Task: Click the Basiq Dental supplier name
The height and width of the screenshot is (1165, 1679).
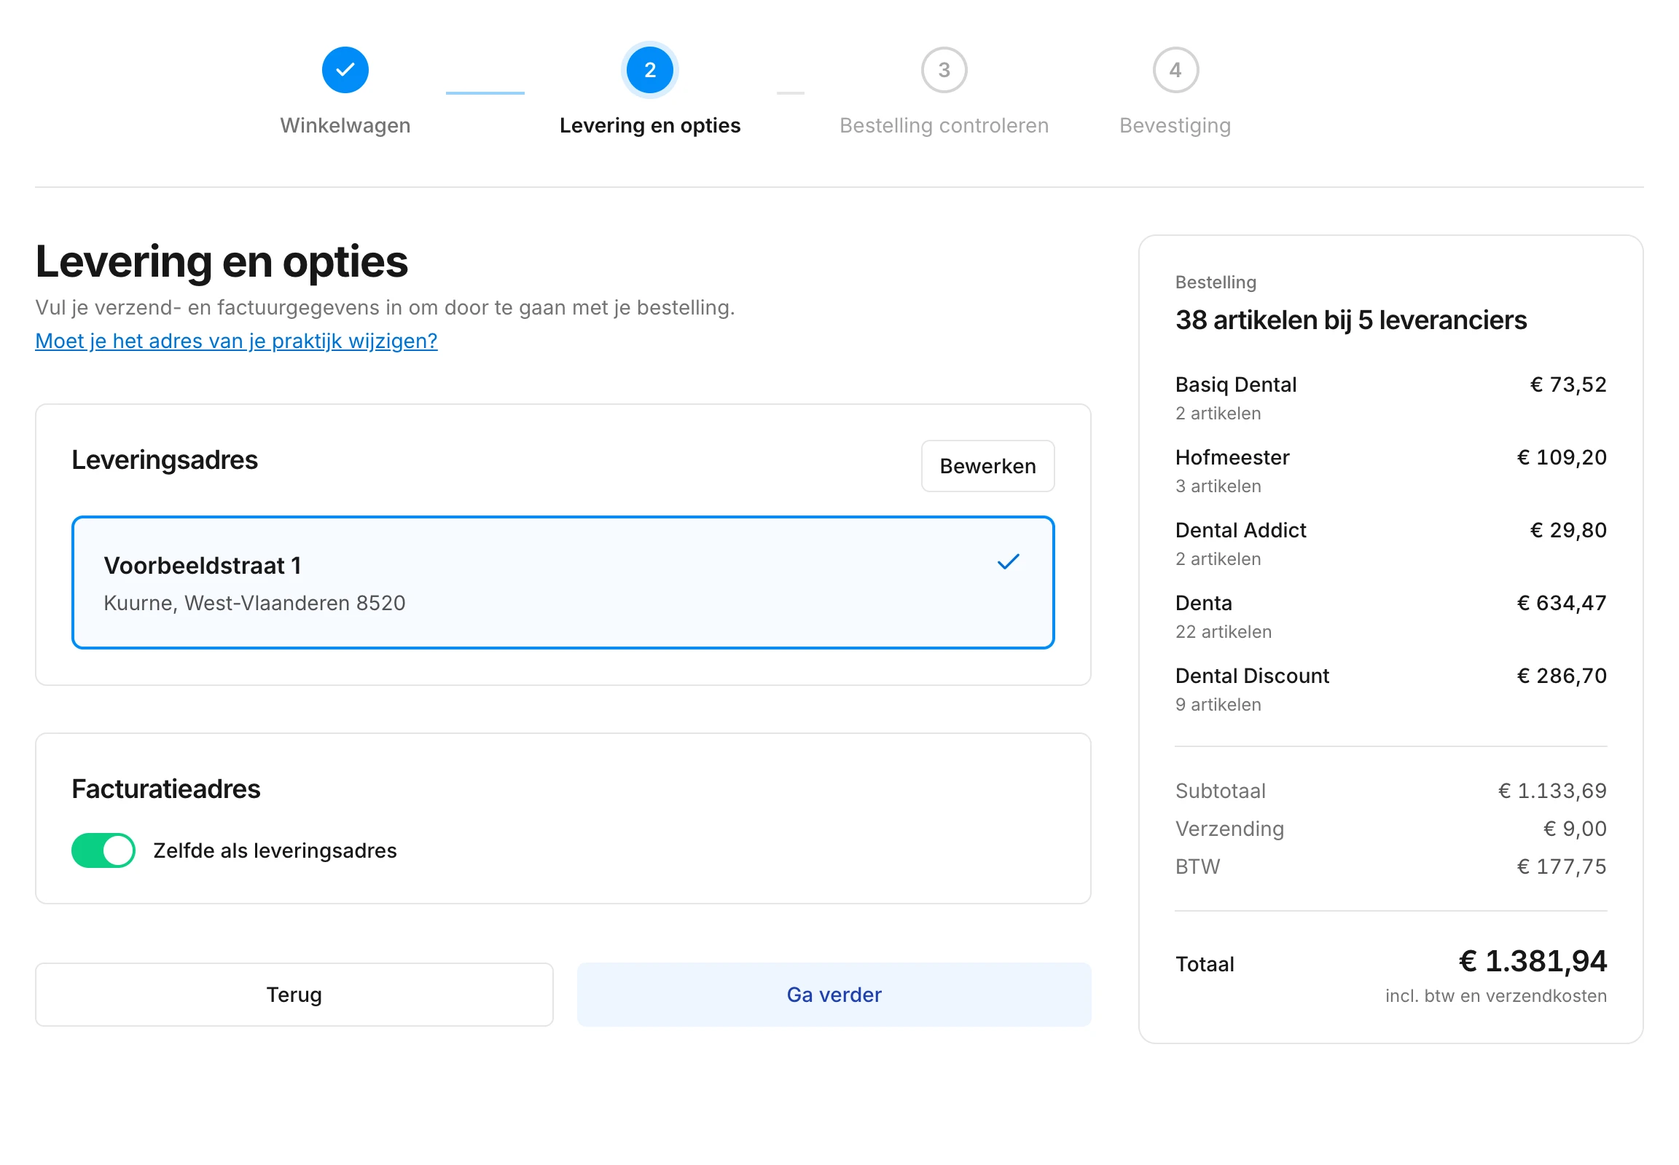Action: (x=1235, y=384)
